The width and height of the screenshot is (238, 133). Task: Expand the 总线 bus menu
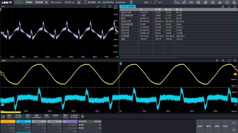(x=225, y=126)
